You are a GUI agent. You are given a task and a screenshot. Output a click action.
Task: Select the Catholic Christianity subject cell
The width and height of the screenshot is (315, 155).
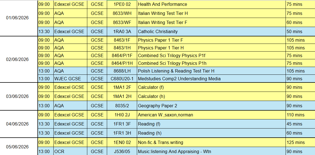211,31
